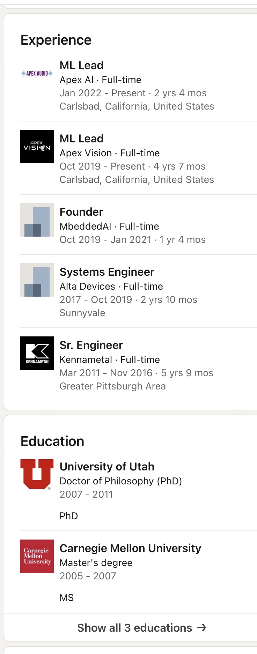Click the Doctor of Philosophy (PhD) degree line
Viewport: 257px width, 654px height.
click(x=121, y=481)
